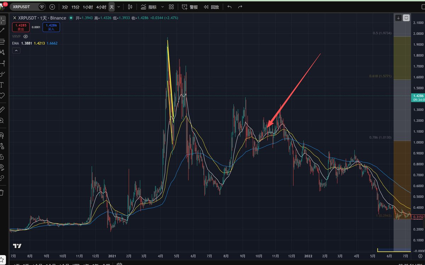Toggle stay in drawing mode
This screenshot has height=265, width=425.
(x=2, y=145)
